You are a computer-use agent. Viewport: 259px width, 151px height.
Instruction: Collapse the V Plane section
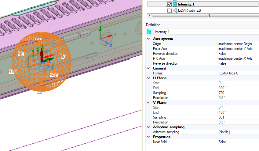[148, 103]
